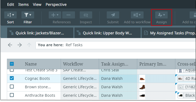Viewport: 196px width, 102px height.
Task: Expand the Sort dropdown arrow
Action: click(x=13, y=15)
